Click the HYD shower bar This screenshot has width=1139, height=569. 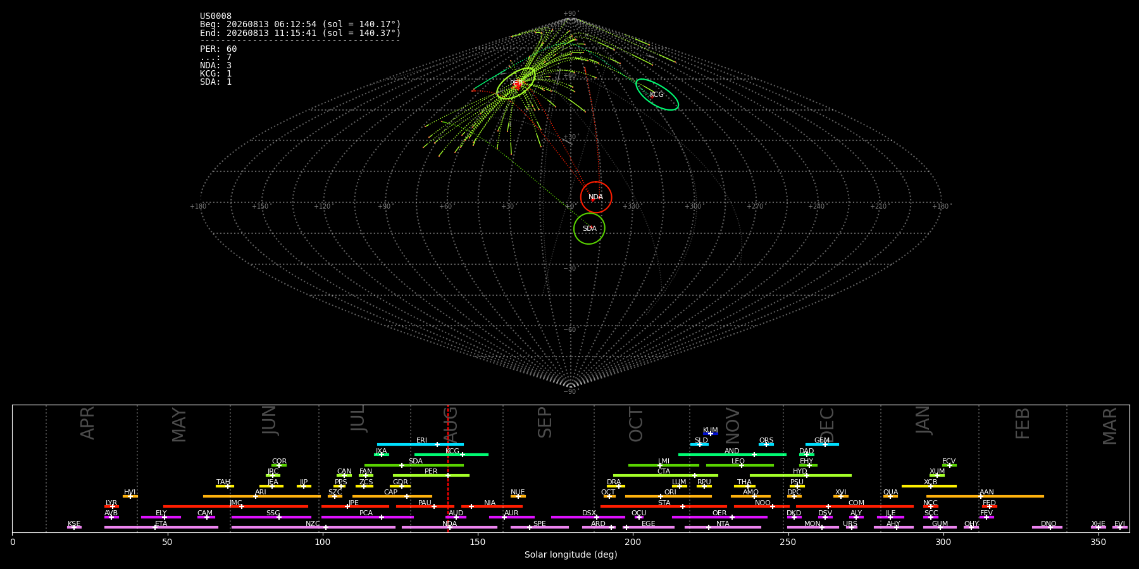[x=800, y=475]
